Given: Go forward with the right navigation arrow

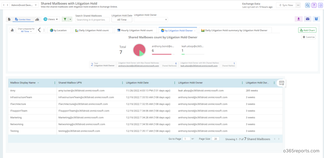Looking at the screenshot, I should tap(8, 5).
